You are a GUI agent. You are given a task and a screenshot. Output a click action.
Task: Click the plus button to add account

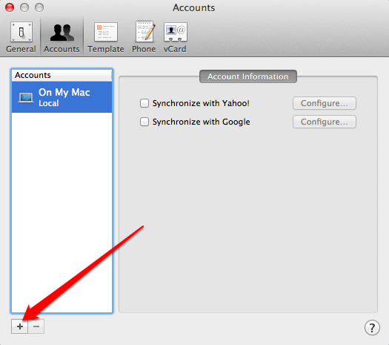coord(19,326)
